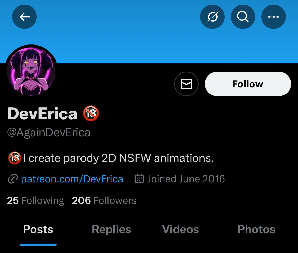Click the chain link icon beside patreon
This screenshot has height=253, width=298.
click(12, 179)
